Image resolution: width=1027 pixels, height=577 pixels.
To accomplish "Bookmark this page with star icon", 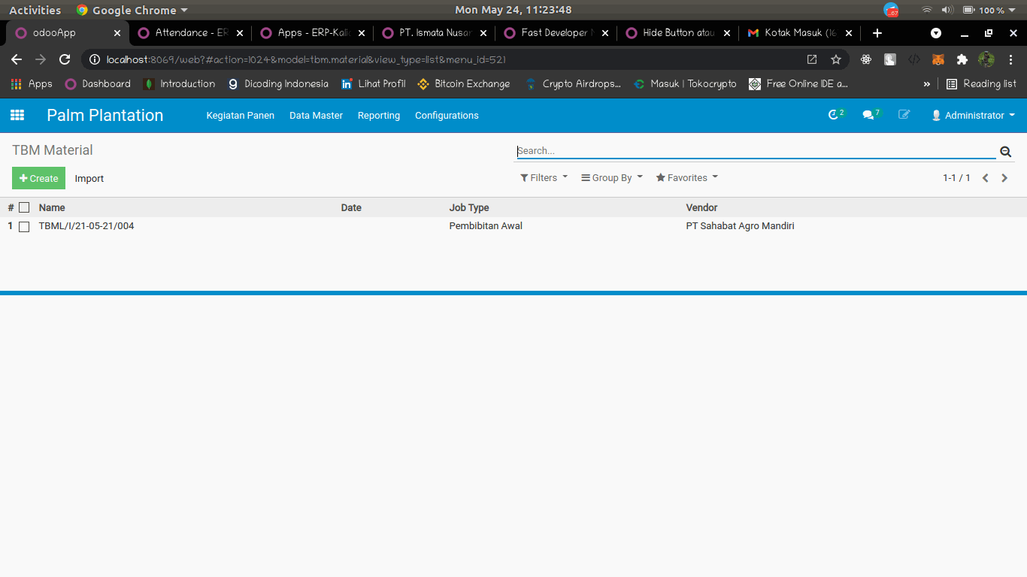I will point(835,59).
